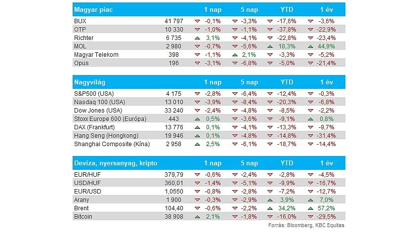
Task: Click the Forrás: Bloomberg, KBC Equitas text
Action: coord(306,225)
